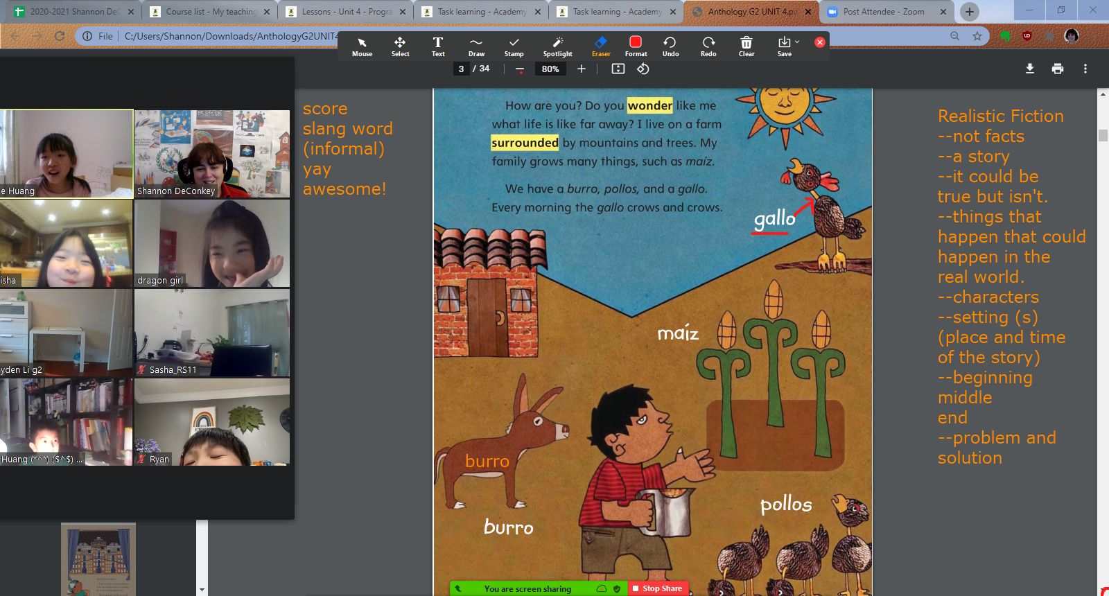1109x596 pixels.
Task: Close the Post Attendee - Zoom tab
Action: click(x=943, y=12)
